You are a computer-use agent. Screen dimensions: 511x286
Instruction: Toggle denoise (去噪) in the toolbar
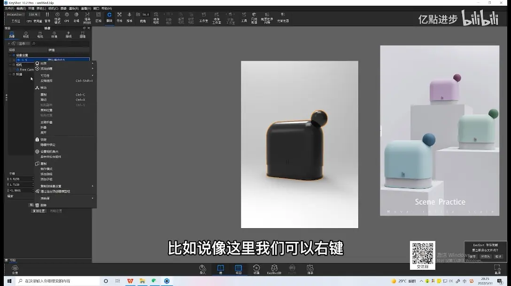tap(76, 17)
